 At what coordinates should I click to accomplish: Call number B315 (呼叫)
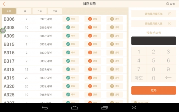(71, 44)
